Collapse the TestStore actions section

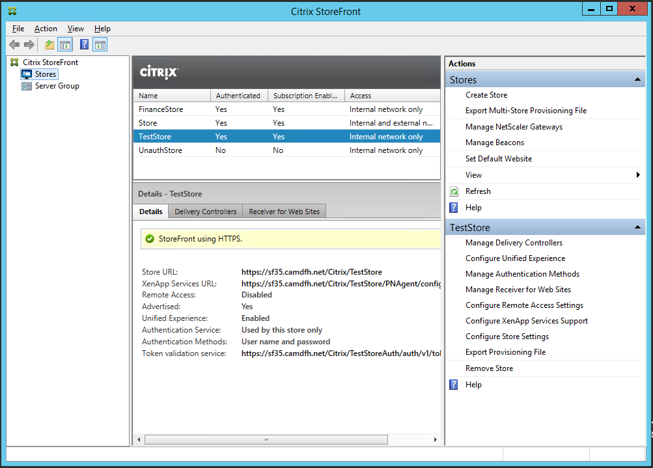point(638,227)
